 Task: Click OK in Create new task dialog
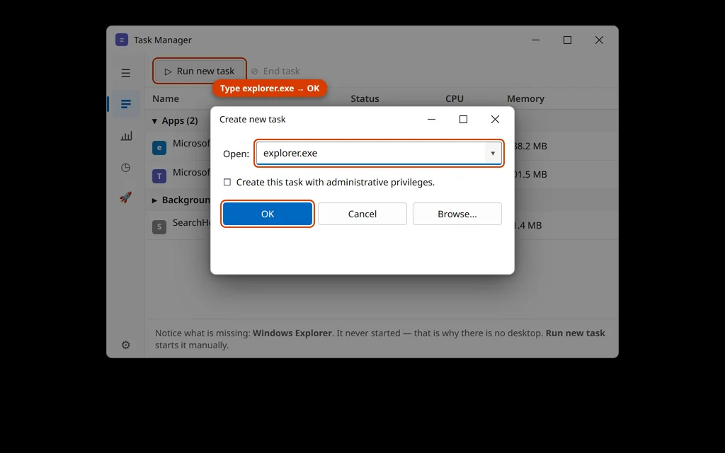tap(268, 214)
